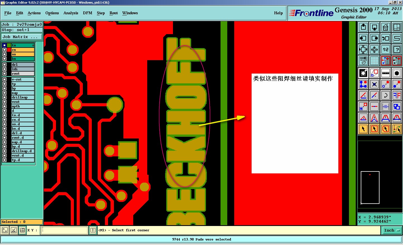Toggle the rout layer checkbox
The width and height of the screenshot is (403, 245).
[x=4, y=74]
